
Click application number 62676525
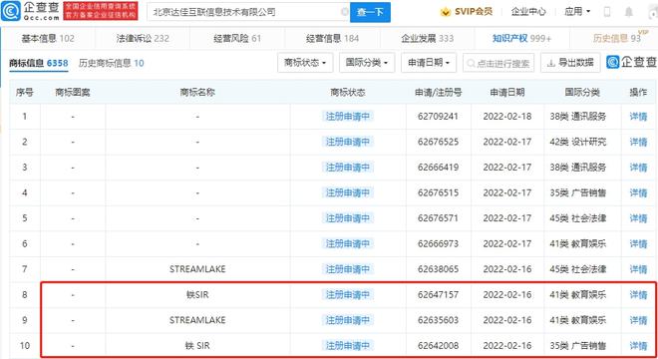pyautogui.click(x=438, y=142)
